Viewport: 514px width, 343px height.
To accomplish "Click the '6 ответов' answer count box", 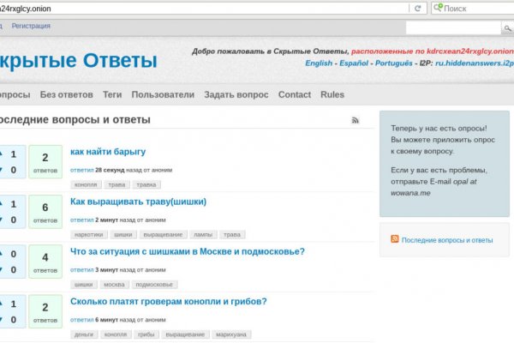I will point(45,212).
